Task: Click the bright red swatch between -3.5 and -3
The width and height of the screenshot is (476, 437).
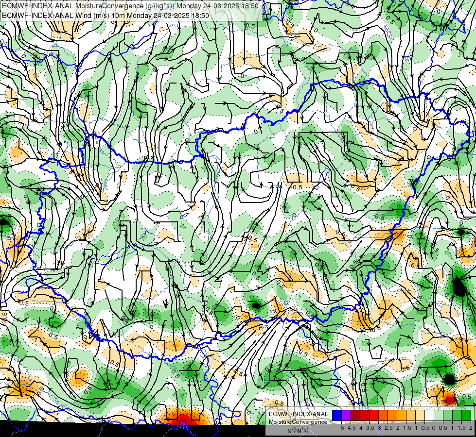Action: tap(374, 416)
